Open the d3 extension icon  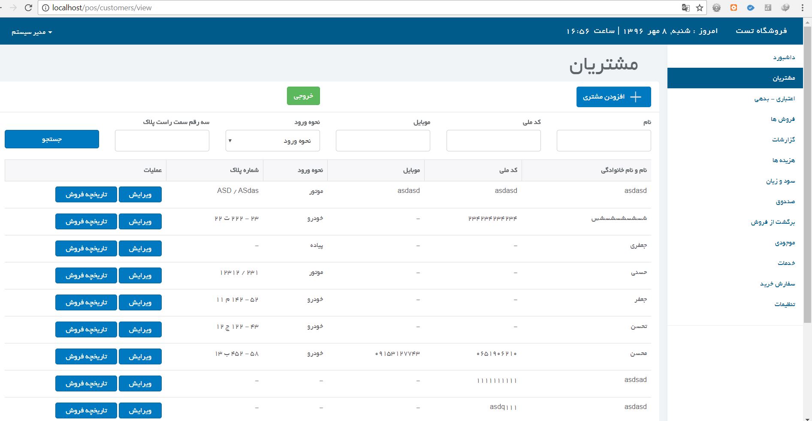[768, 8]
